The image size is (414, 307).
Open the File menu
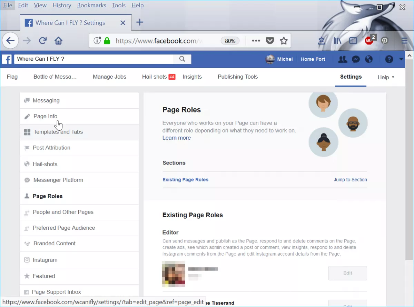[x=8, y=5]
